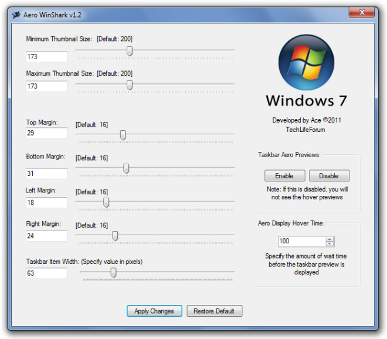Click the 'Top Margin:' label
The height and width of the screenshot is (339, 387).
42,123
